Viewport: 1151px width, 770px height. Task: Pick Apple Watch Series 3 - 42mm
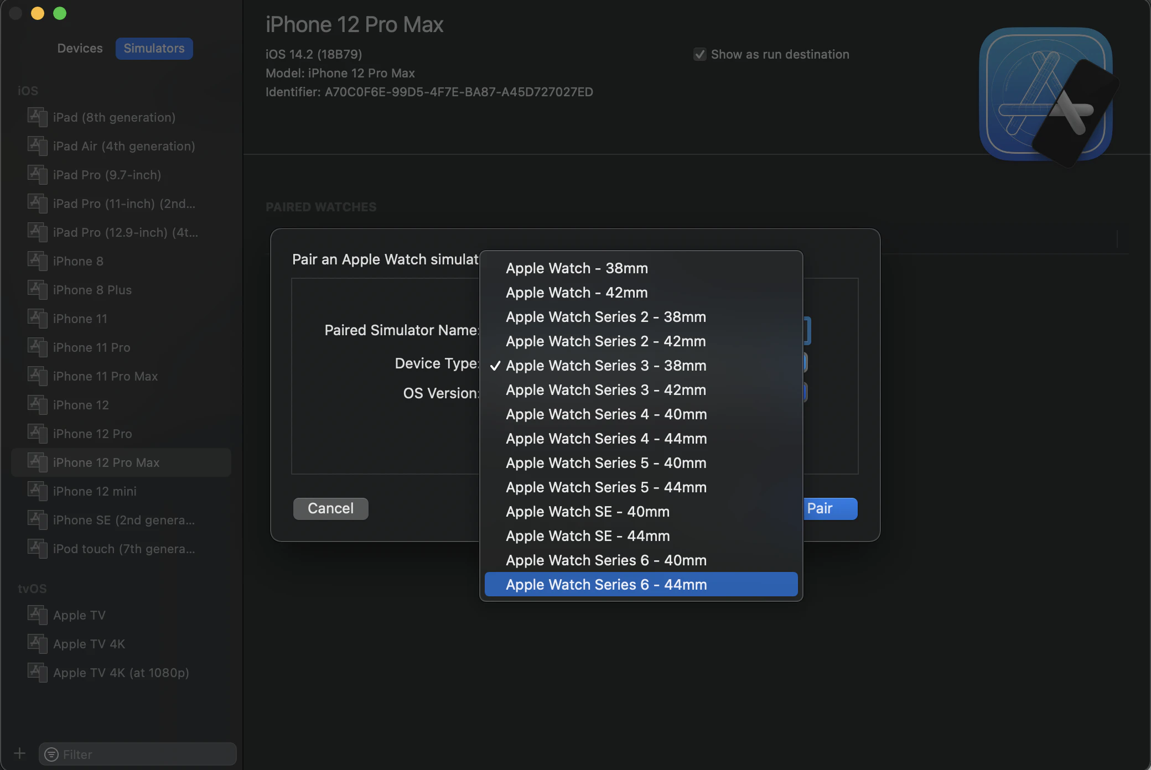pos(641,390)
